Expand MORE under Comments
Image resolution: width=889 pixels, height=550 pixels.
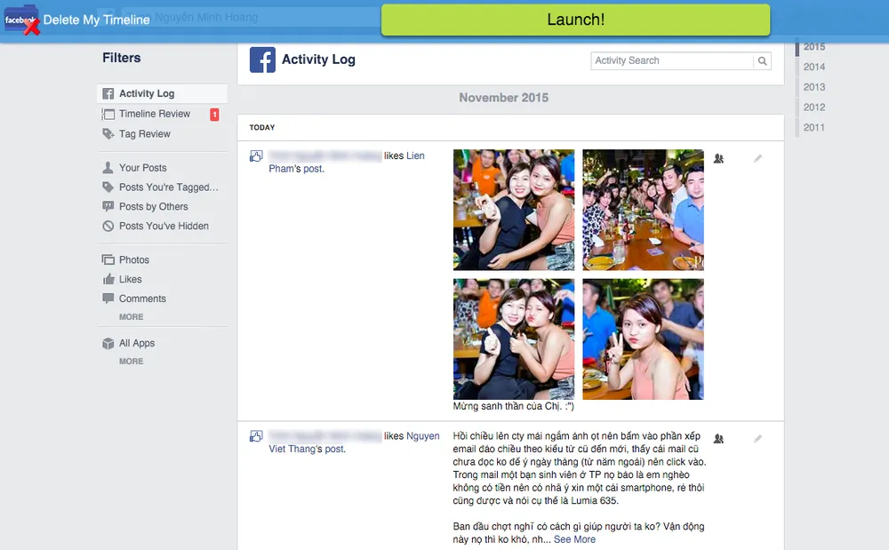(131, 317)
